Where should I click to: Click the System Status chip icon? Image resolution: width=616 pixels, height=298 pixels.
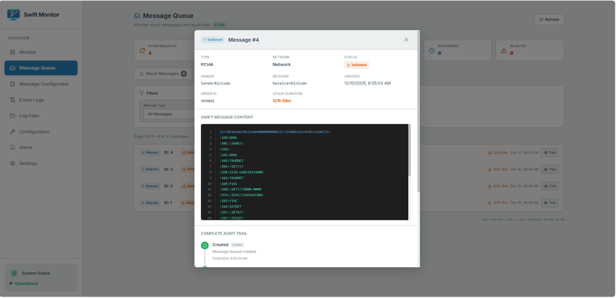[14, 273]
